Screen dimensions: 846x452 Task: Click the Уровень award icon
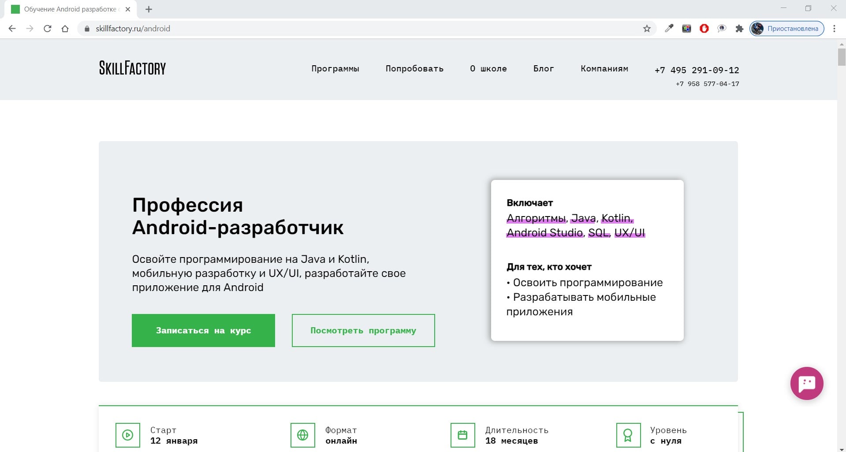(628, 435)
